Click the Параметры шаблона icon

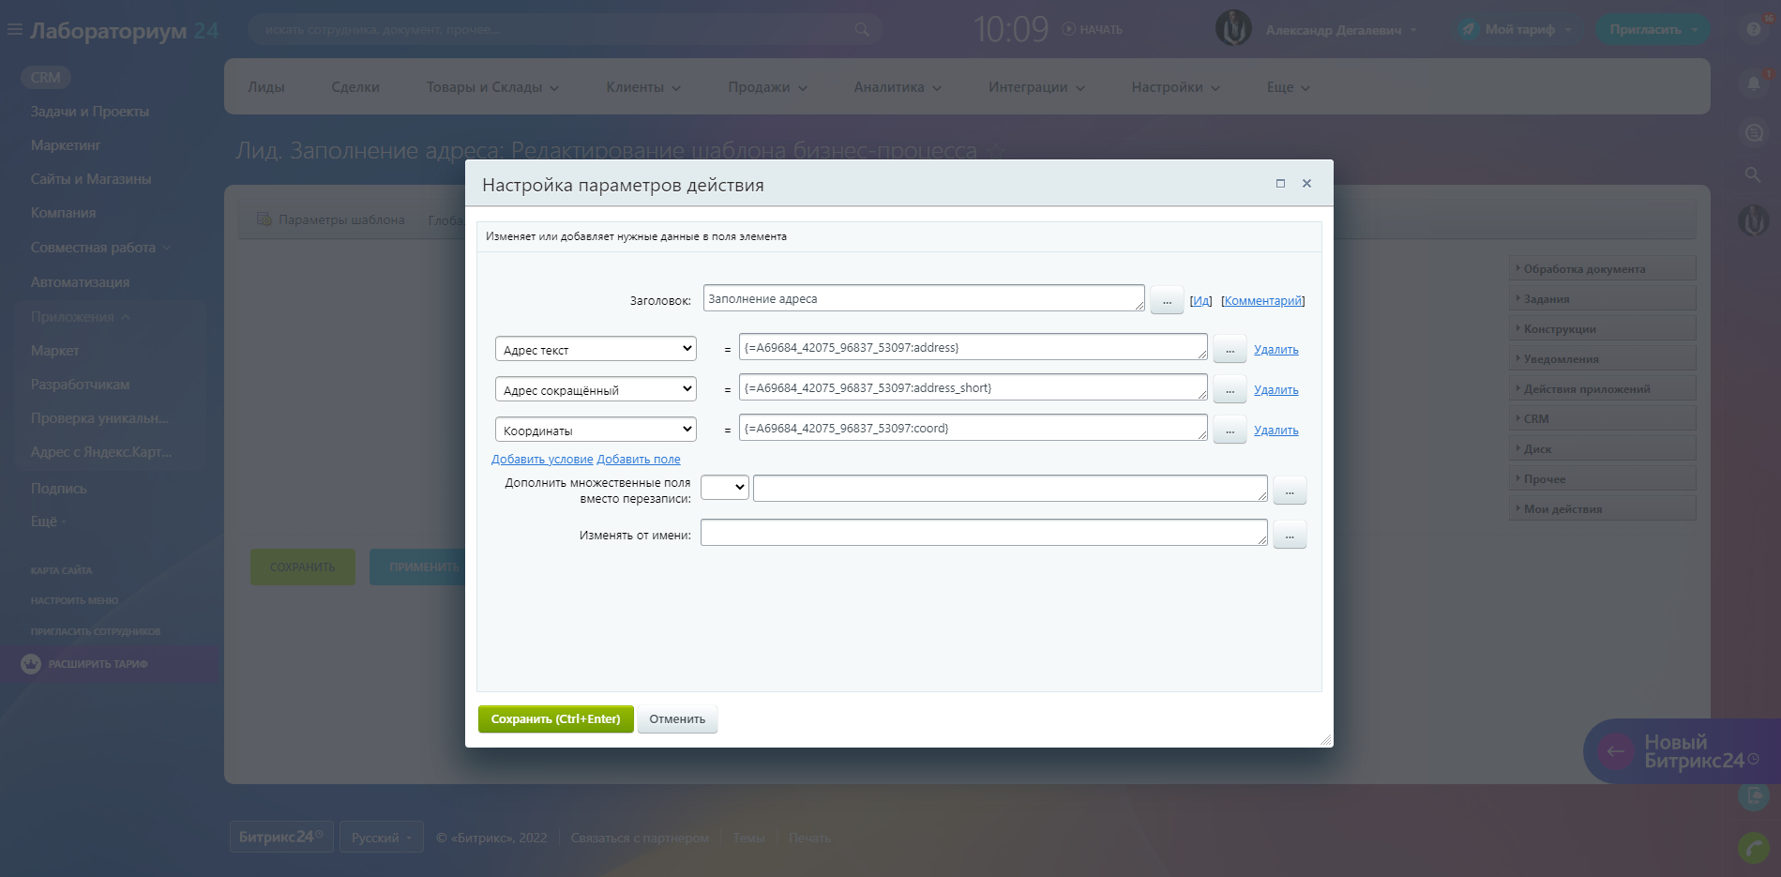(264, 219)
